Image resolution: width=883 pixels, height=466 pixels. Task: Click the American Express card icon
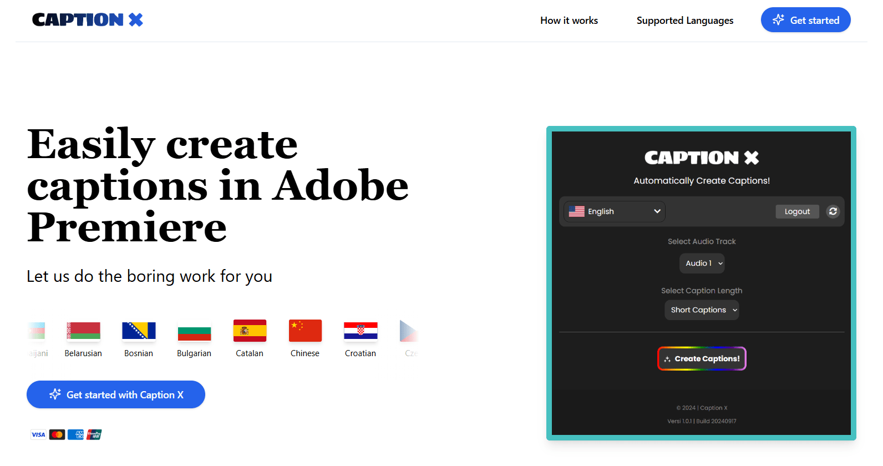(75, 434)
